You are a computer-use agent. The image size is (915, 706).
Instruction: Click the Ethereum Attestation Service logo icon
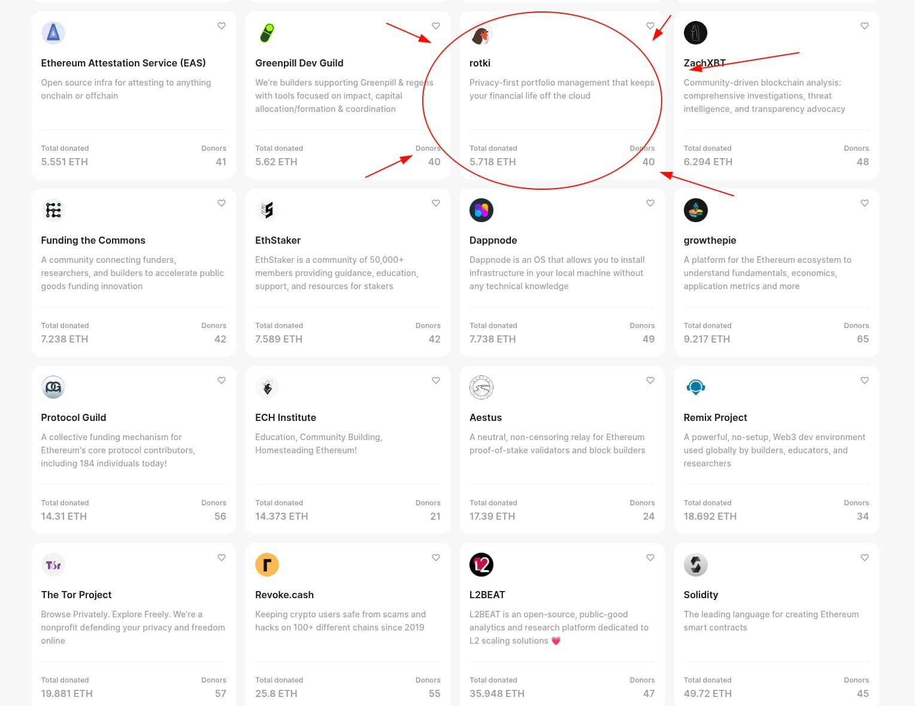click(53, 33)
